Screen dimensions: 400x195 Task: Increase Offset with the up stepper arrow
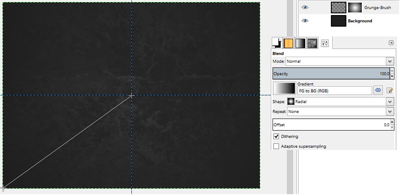point(392,122)
